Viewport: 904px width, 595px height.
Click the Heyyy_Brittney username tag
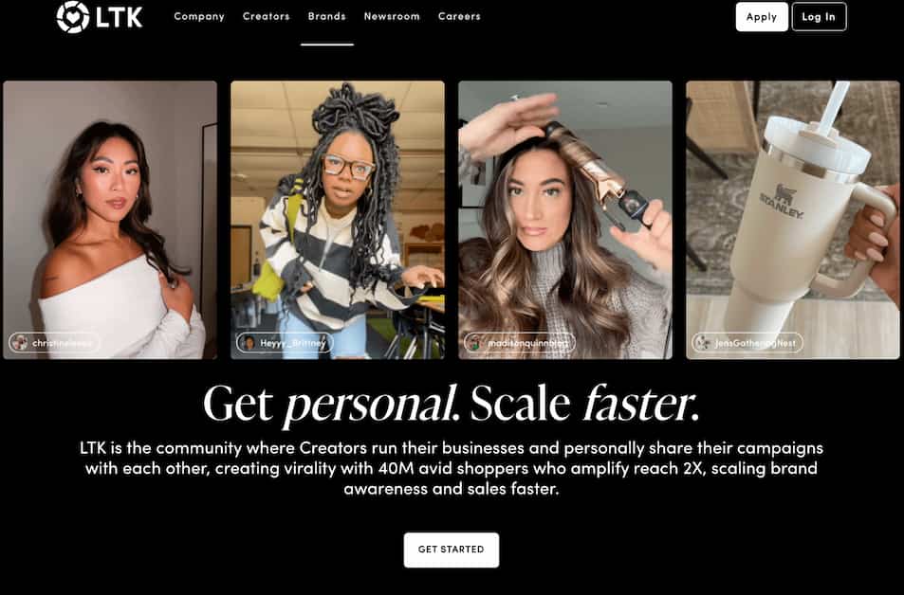coord(285,343)
